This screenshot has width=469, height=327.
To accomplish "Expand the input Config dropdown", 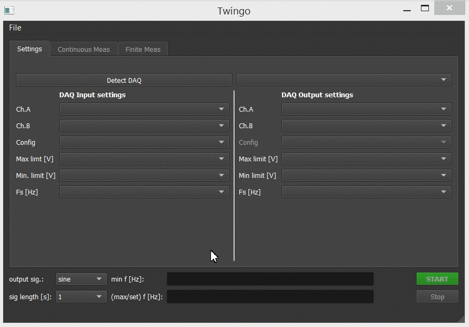I will pyautogui.click(x=144, y=142).
